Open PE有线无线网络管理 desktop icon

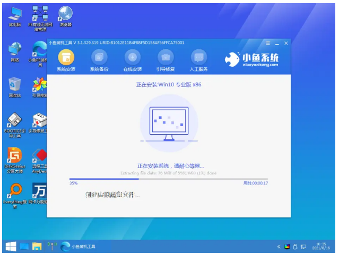click(x=40, y=19)
